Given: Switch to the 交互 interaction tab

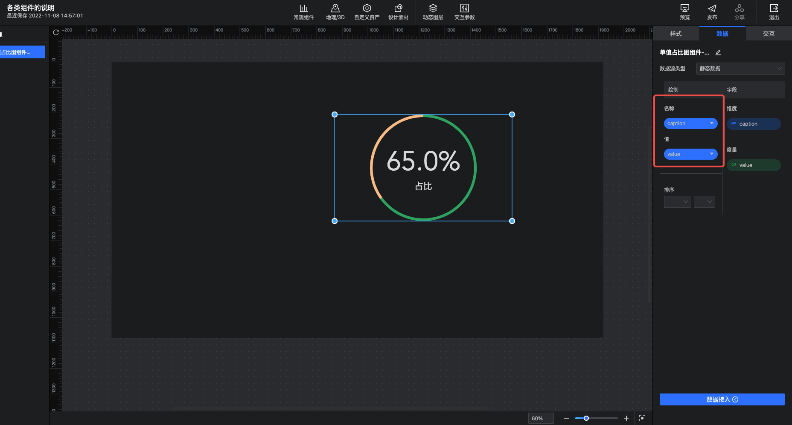Looking at the screenshot, I should (769, 34).
